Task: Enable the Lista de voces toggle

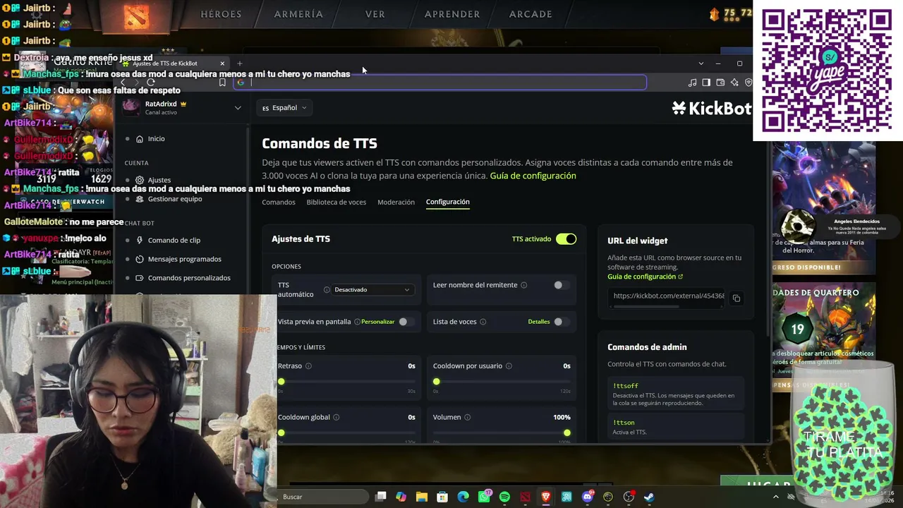Action: [x=561, y=322]
